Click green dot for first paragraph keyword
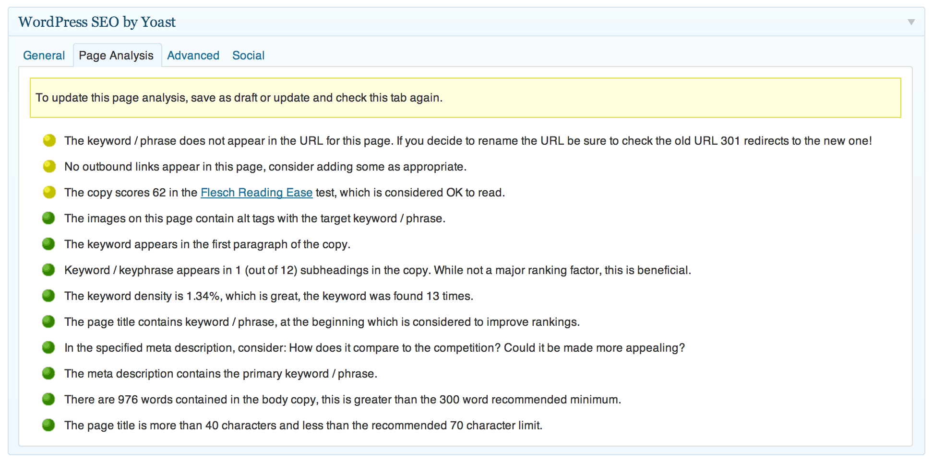Viewport: 933px width, 460px height. point(48,244)
